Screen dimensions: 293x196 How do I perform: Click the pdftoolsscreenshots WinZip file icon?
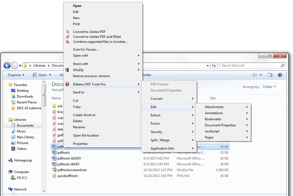(54, 170)
